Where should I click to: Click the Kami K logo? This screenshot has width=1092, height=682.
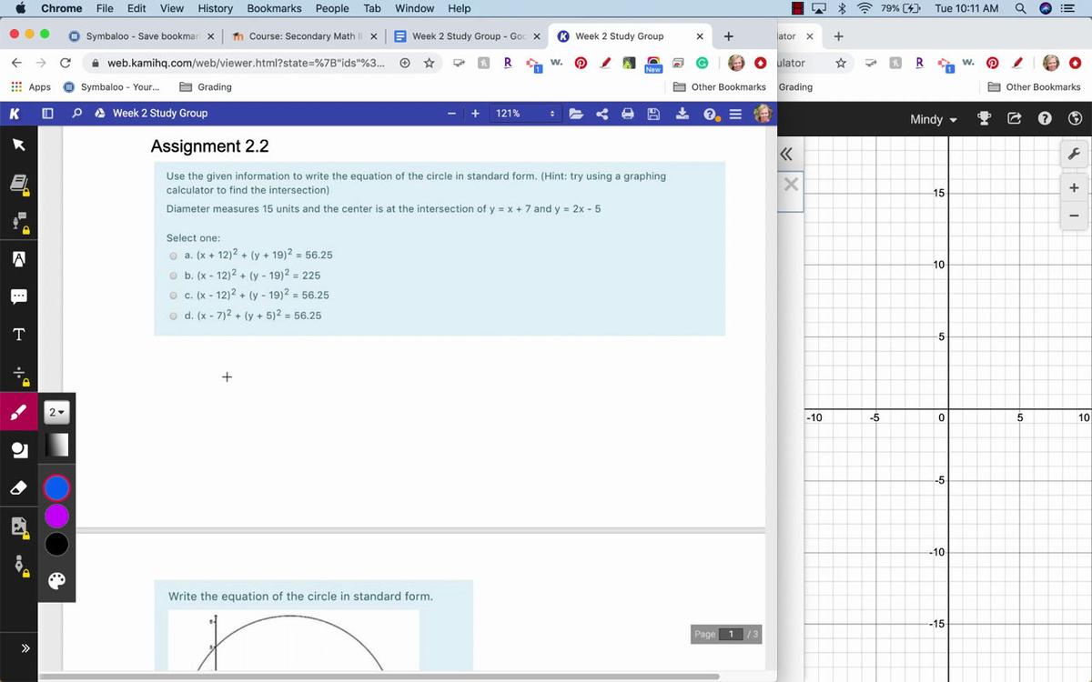(x=15, y=114)
